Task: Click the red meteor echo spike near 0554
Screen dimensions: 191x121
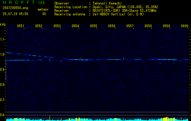Action: coord(81,58)
